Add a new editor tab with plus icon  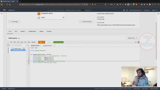(55, 45)
